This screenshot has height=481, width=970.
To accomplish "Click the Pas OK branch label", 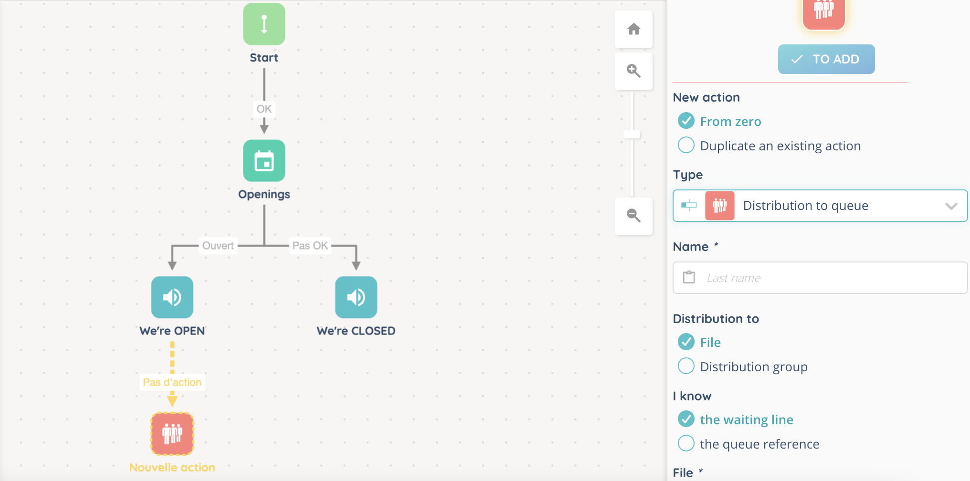I will (x=310, y=246).
